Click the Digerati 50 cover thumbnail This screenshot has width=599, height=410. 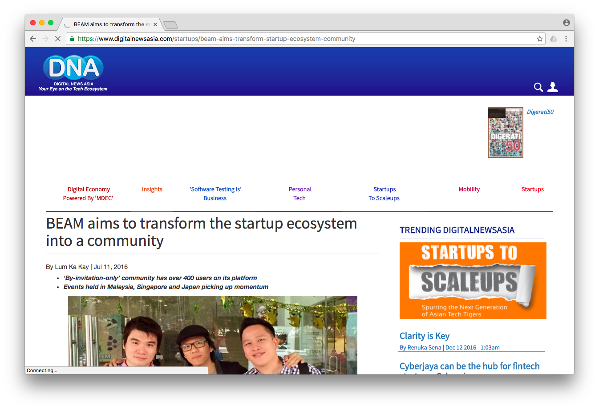coord(506,133)
